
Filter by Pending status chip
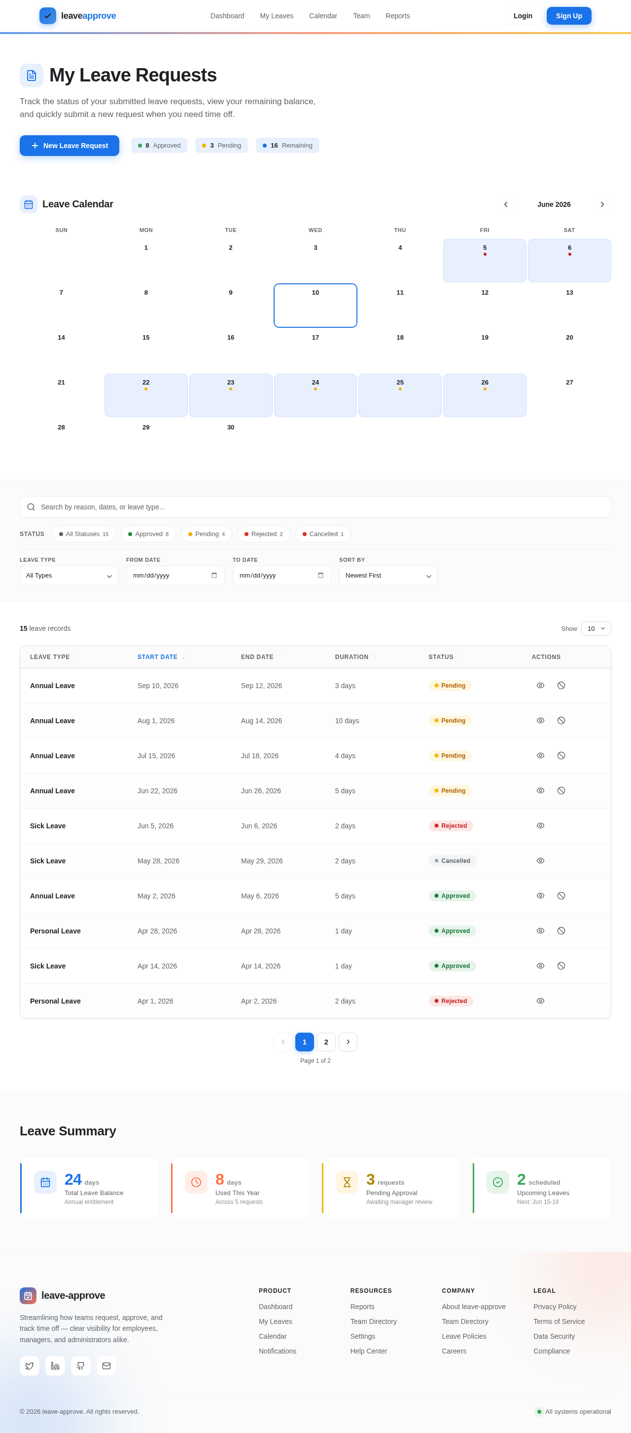coord(207,534)
